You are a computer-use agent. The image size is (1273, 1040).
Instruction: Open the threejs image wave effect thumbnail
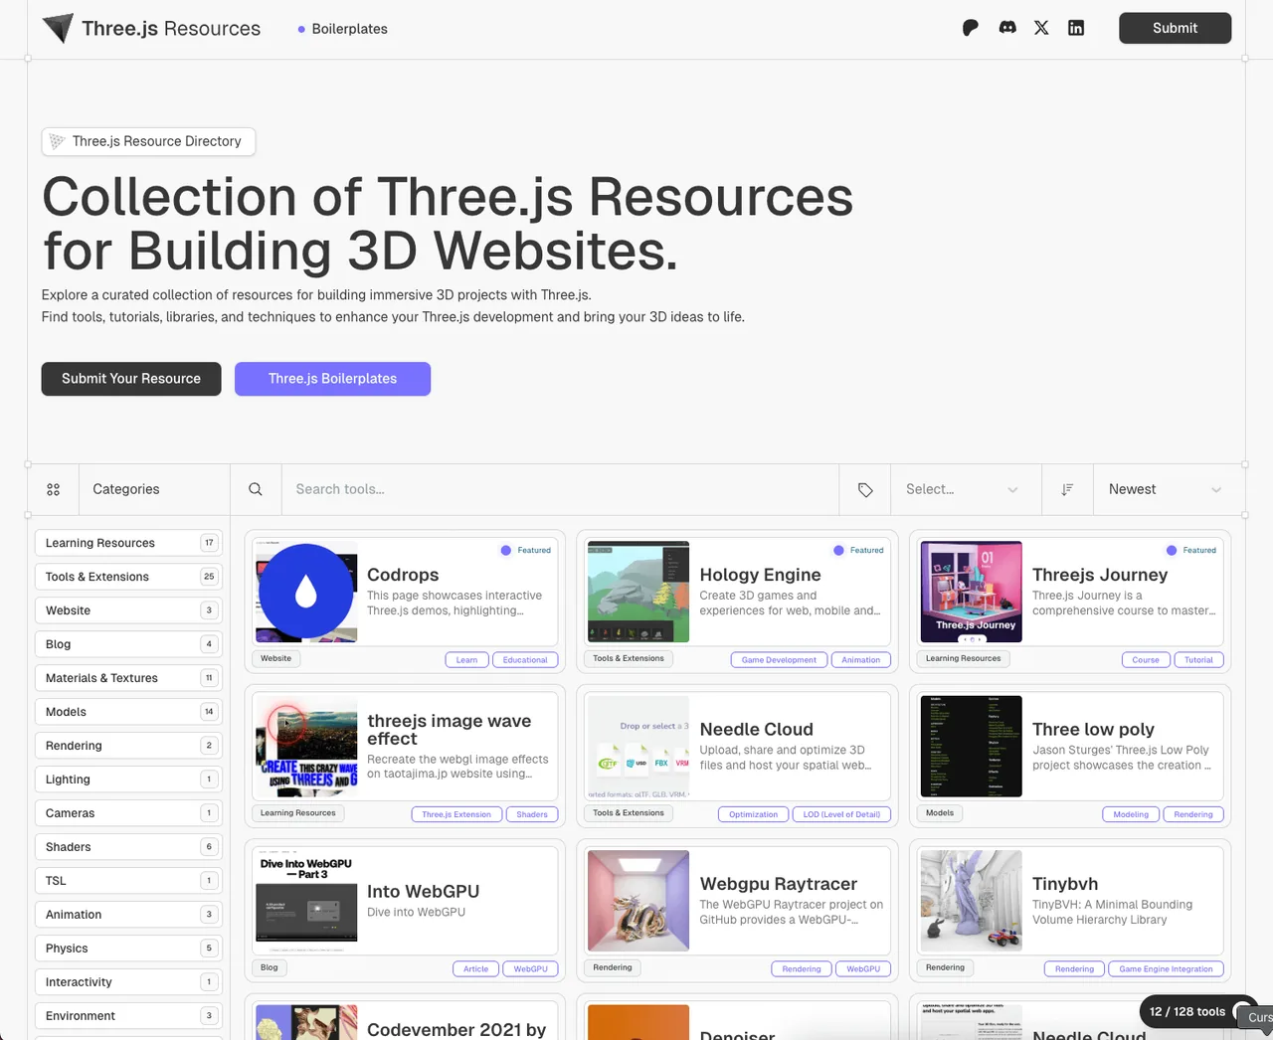click(x=306, y=747)
